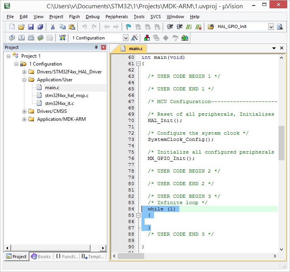This screenshot has height=272, width=290.
Task: Build target files icon
Action: tap(21, 38)
